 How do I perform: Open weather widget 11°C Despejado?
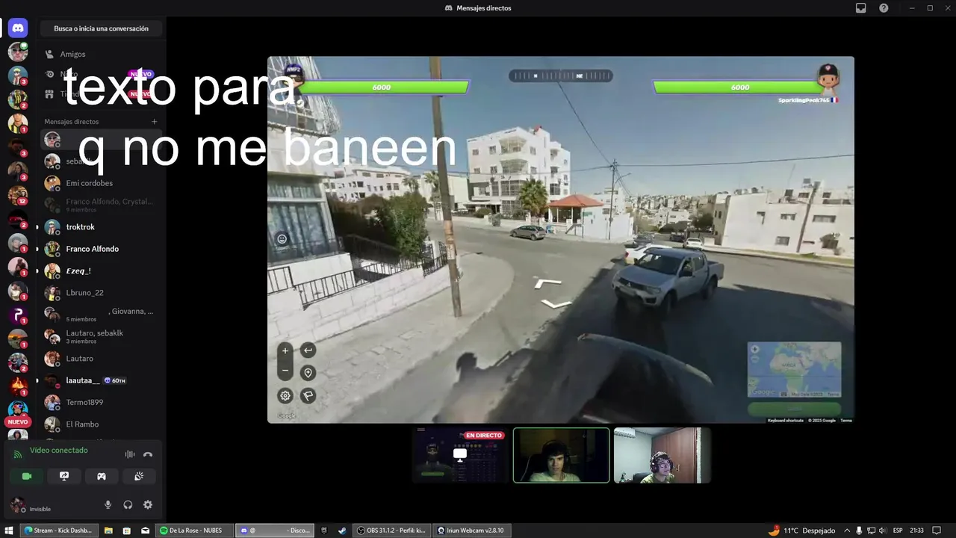(x=801, y=531)
